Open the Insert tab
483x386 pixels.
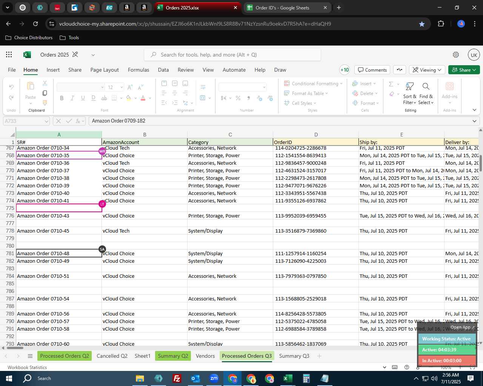tap(53, 70)
